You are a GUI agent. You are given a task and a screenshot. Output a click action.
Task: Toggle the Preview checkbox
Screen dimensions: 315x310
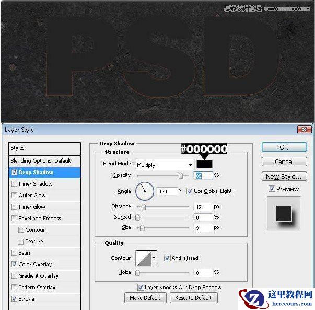[x=272, y=189]
